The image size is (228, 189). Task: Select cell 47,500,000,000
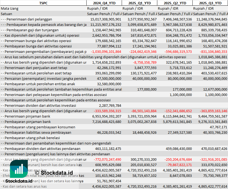(x=109, y=78)
